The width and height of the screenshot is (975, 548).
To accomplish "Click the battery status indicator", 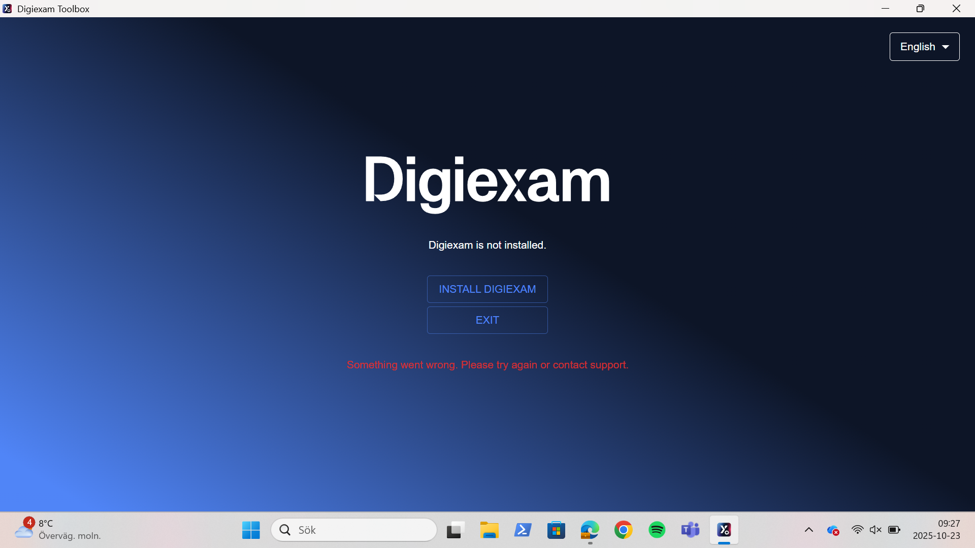I will point(894,529).
